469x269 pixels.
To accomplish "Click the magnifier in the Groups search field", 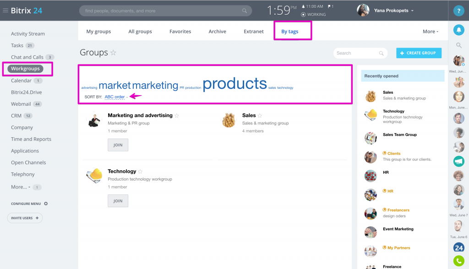I will [381, 53].
